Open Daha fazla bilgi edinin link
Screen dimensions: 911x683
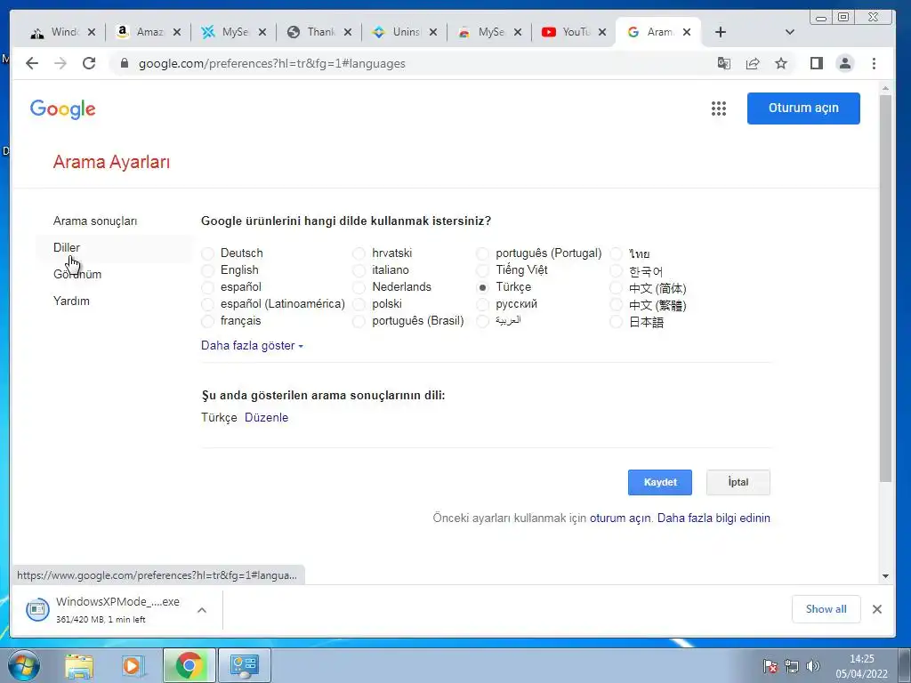[713, 518]
